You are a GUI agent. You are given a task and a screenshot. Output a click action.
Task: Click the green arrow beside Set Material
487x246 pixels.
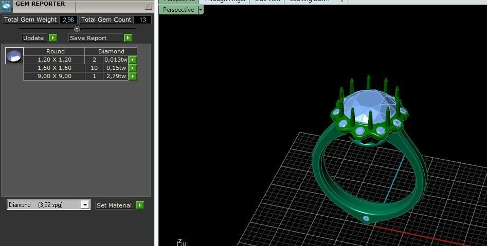(140, 205)
